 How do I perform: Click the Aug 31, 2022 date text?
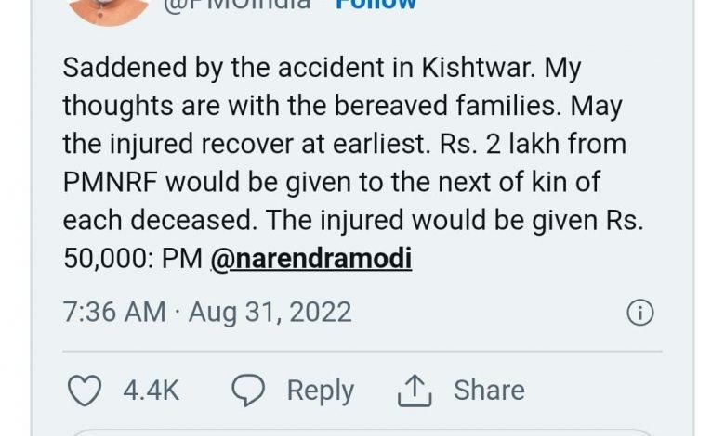click(x=270, y=312)
